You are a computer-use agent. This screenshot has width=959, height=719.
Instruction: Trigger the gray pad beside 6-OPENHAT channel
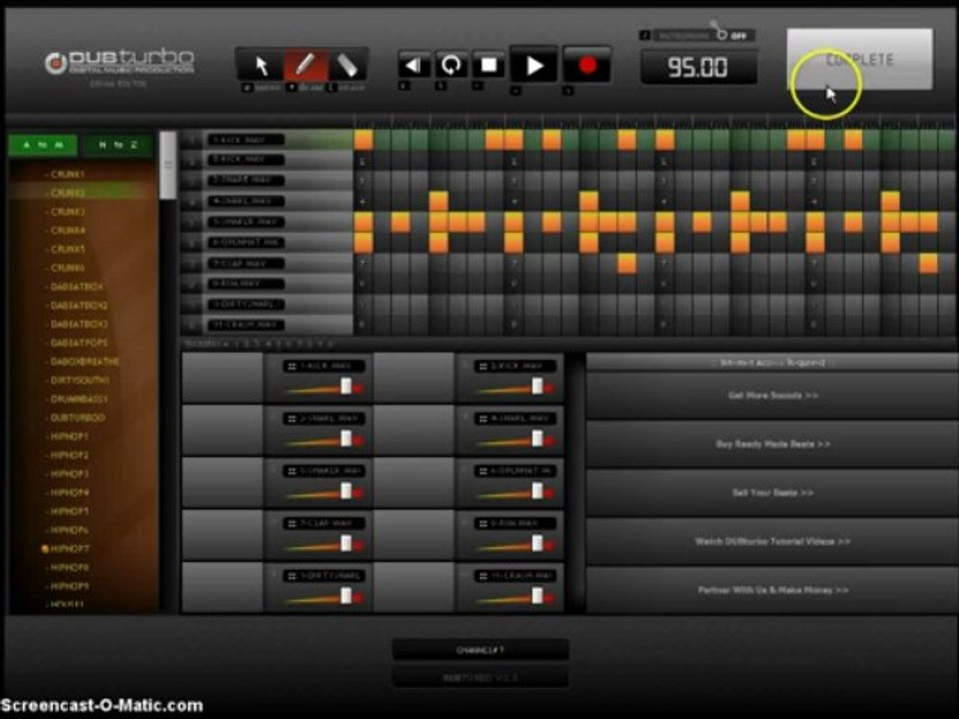pos(414,482)
